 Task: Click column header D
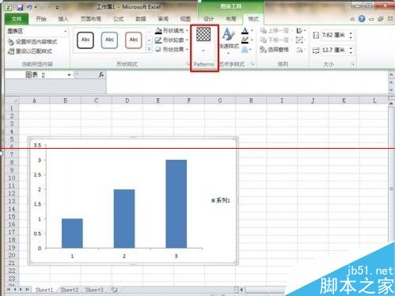point(127,101)
